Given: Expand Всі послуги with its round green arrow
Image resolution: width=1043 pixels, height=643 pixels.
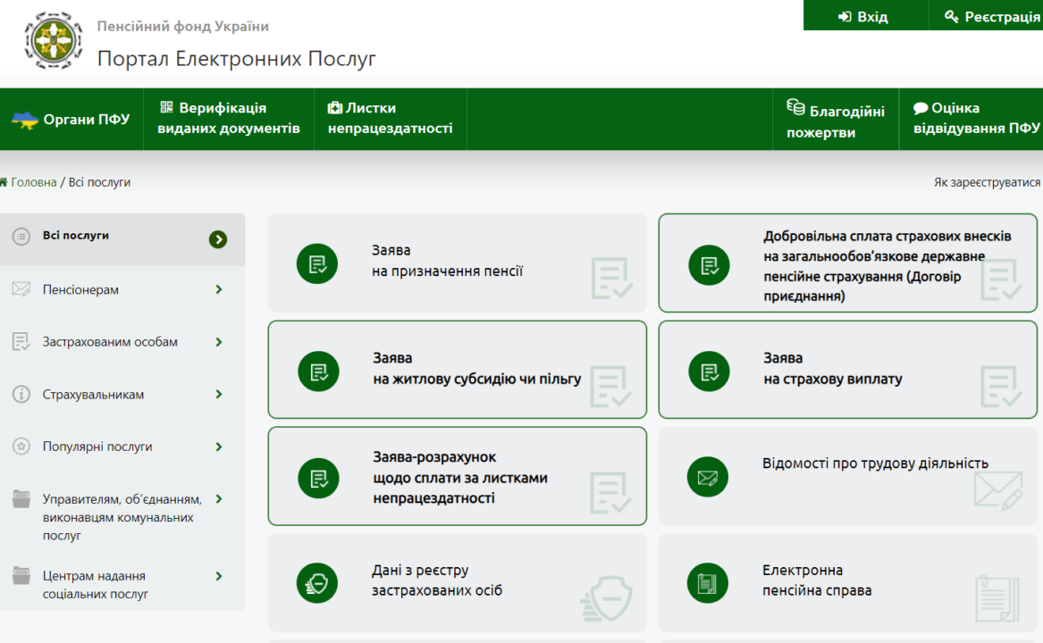Looking at the screenshot, I should point(218,239).
